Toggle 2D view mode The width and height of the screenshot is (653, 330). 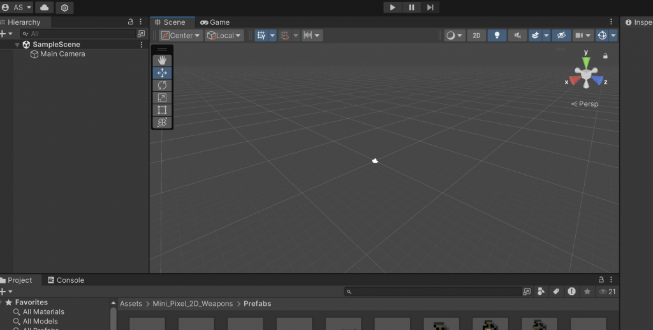476,35
